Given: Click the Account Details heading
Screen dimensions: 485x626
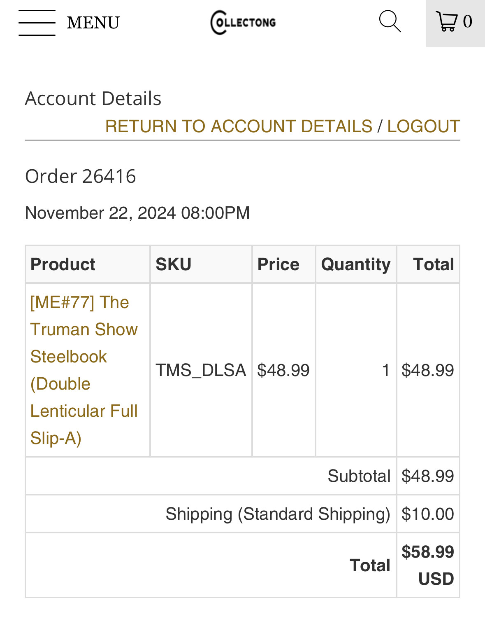Looking at the screenshot, I should (x=93, y=99).
